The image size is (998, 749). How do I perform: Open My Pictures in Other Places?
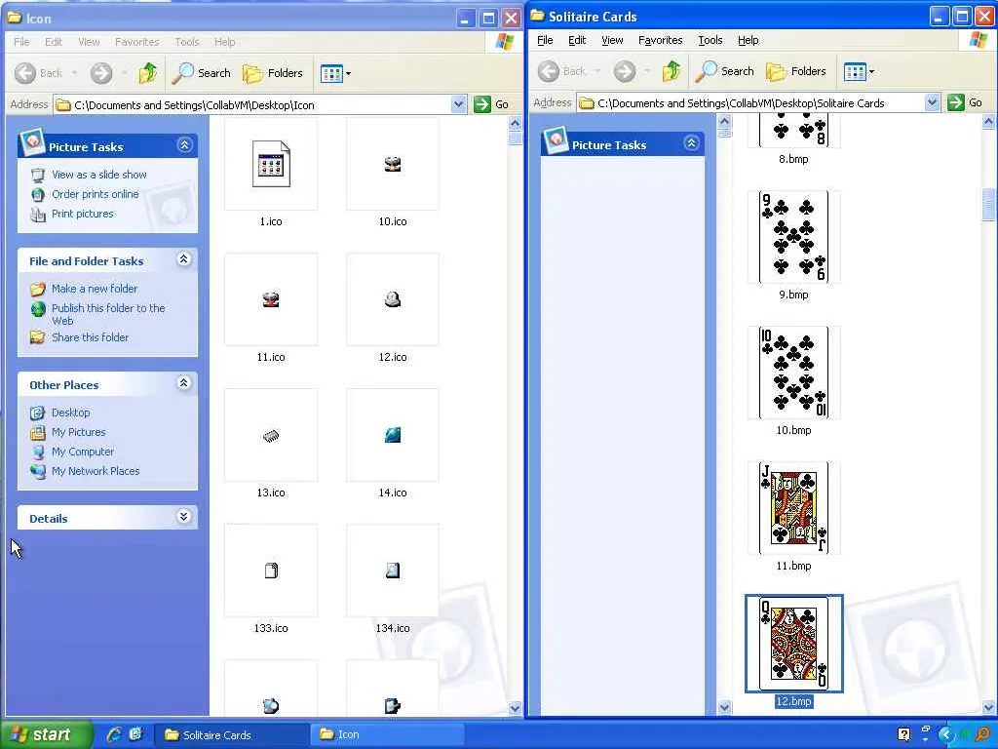pyautogui.click(x=79, y=432)
